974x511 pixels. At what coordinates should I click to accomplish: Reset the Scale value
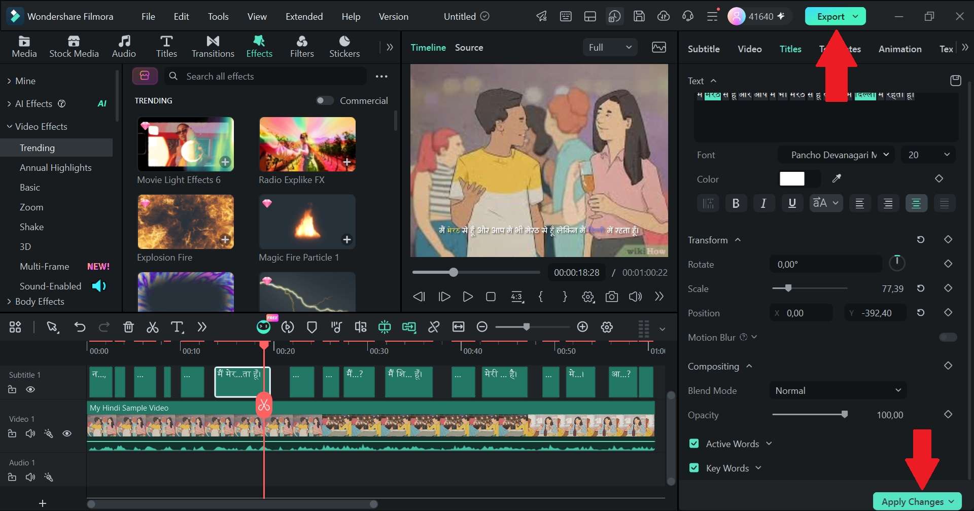(921, 288)
